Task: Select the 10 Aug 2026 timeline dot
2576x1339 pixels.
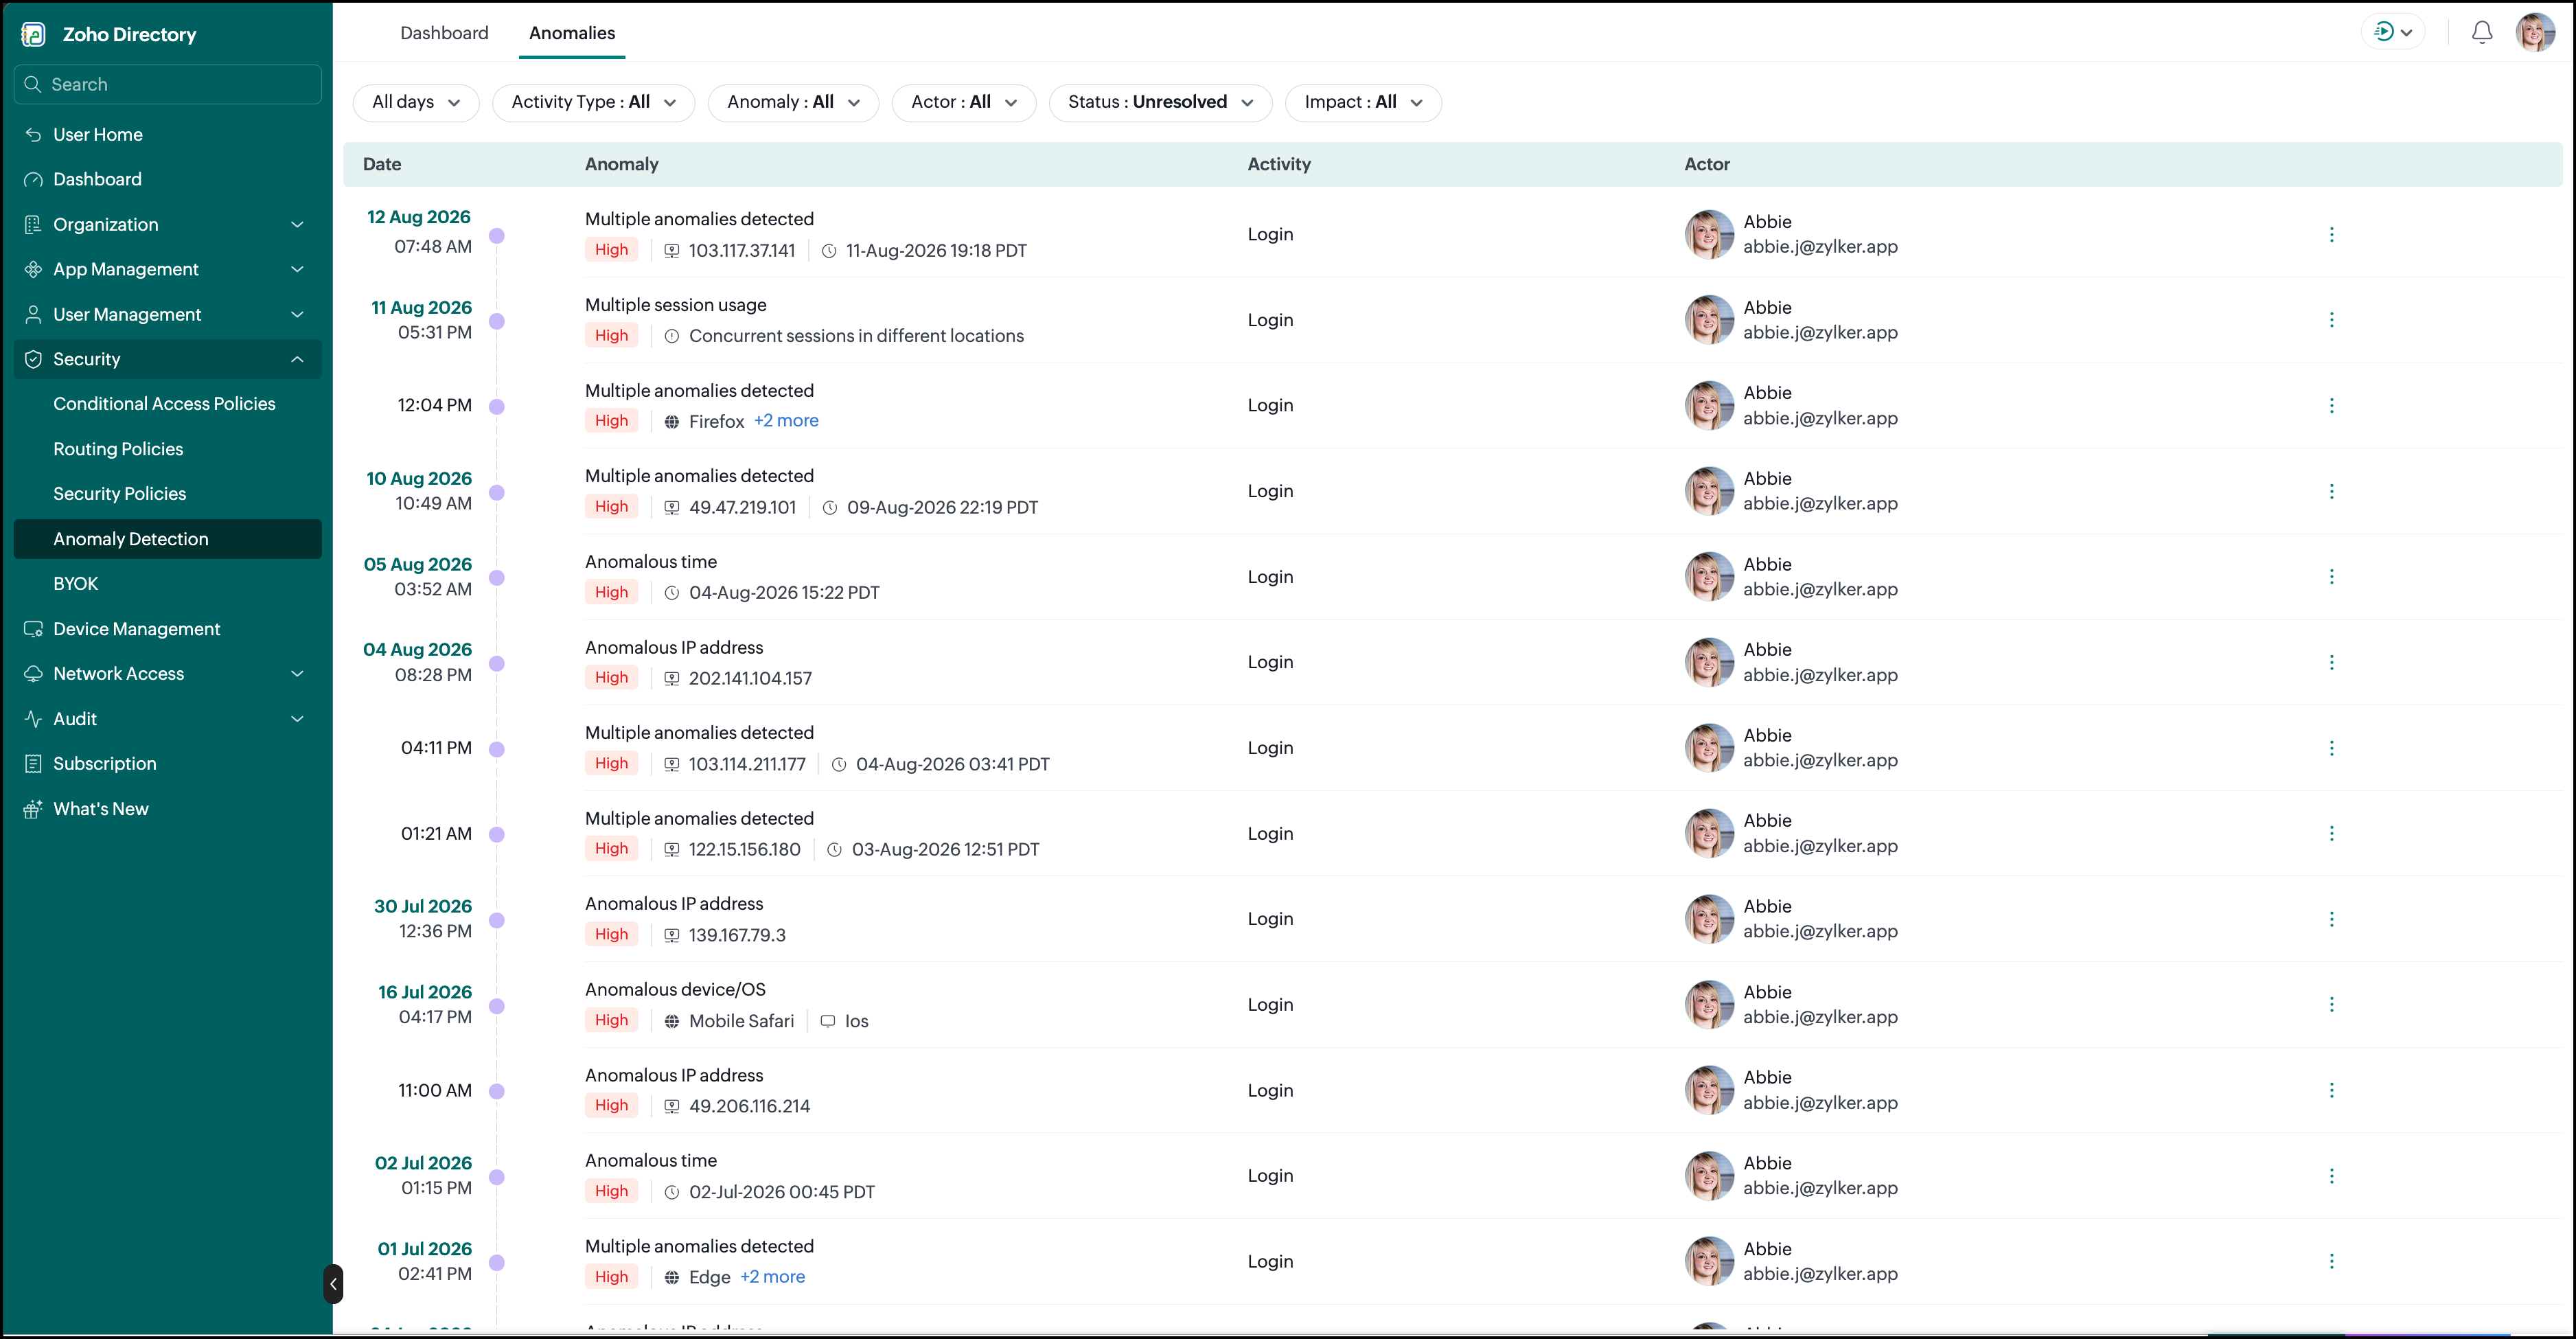Action: point(497,492)
